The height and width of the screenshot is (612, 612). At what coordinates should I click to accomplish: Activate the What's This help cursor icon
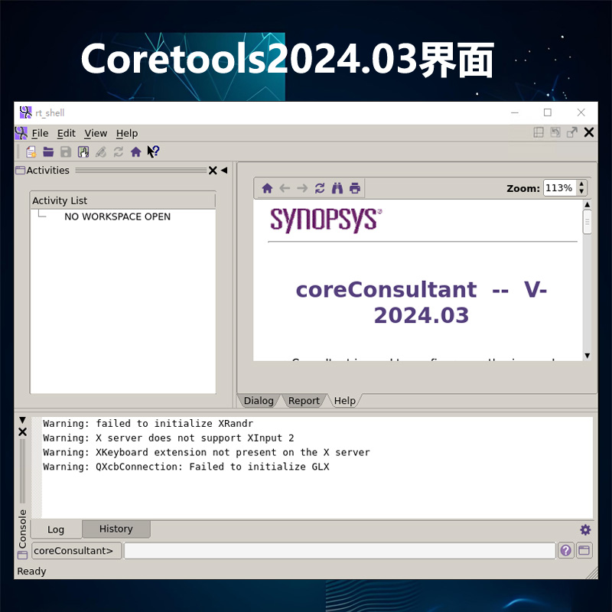(153, 151)
